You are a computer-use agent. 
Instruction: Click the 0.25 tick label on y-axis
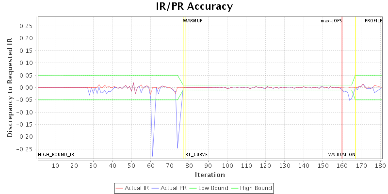click(x=28, y=26)
